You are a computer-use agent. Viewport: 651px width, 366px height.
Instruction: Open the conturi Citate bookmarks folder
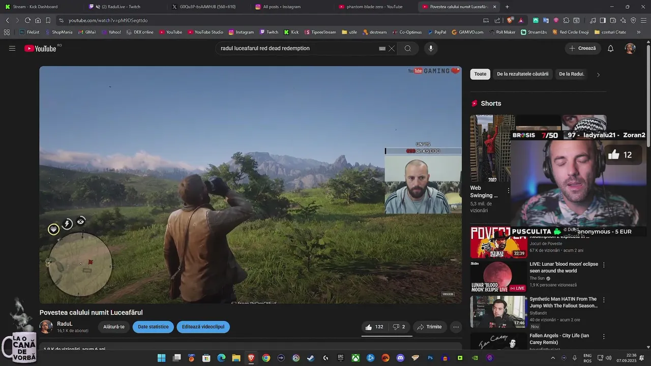(610, 32)
